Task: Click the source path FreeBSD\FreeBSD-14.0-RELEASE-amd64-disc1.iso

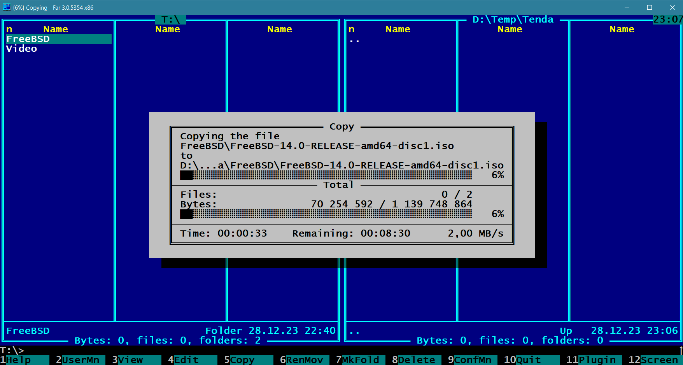Action: [x=317, y=146]
